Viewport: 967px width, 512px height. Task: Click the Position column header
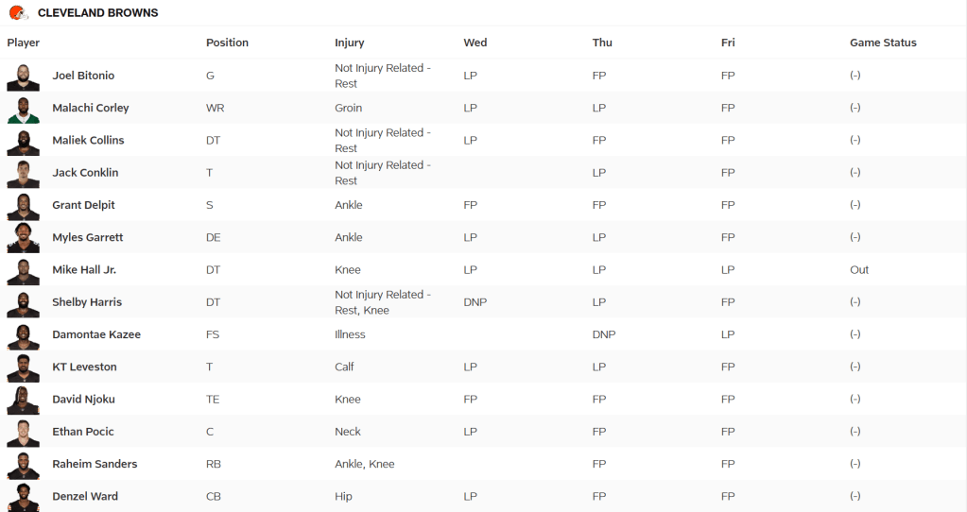tap(227, 43)
